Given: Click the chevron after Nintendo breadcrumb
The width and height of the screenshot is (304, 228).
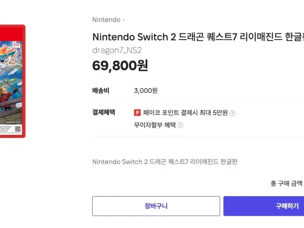Looking at the screenshot, I should 123,20.
